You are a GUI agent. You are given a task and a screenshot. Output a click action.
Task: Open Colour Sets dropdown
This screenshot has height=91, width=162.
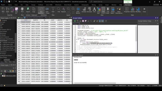point(99,11)
